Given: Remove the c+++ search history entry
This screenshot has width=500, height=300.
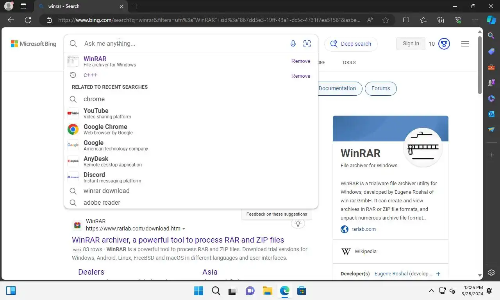Looking at the screenshot, I should (x=301, y=76).
